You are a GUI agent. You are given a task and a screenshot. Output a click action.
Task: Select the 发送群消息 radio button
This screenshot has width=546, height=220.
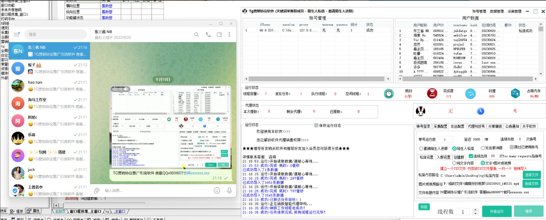point(483,148)
